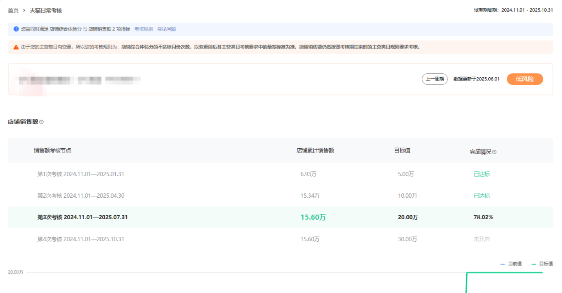
Task: Click the 天猫日常考核 breadcrumb item
Action: (x=46, y=10)
